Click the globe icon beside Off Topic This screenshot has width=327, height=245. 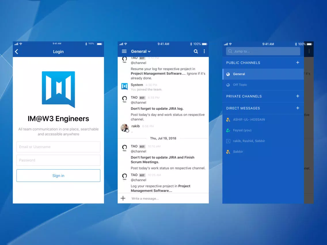[228, 85]
